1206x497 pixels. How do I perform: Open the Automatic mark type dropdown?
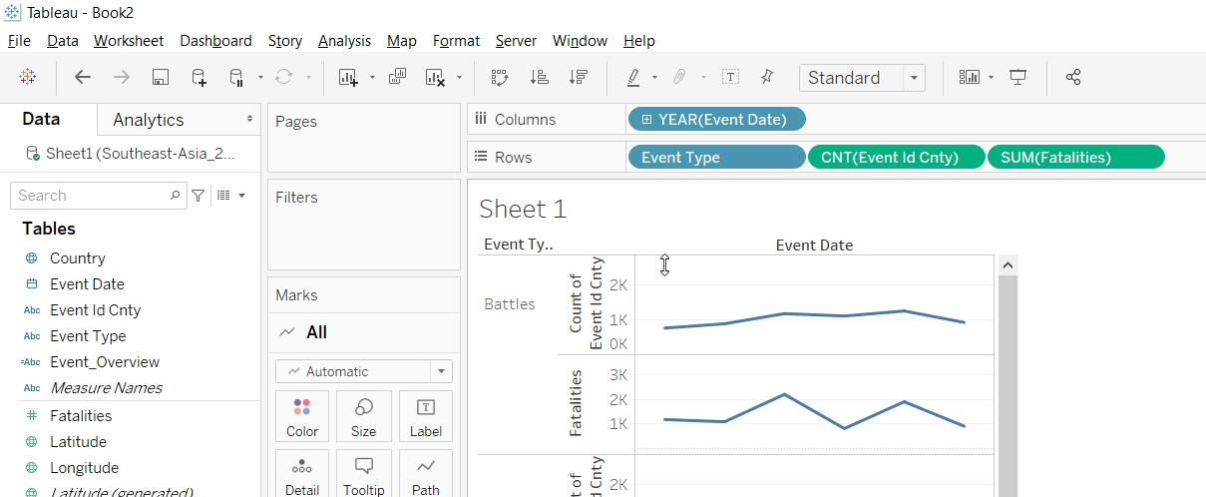pyautogui.click(x=441, y=371)
